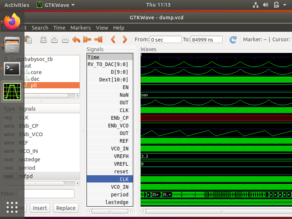Click clock showing Thu 11:13
The height and width of the screenshot is (219, 292).
click(x=158, y=5)
